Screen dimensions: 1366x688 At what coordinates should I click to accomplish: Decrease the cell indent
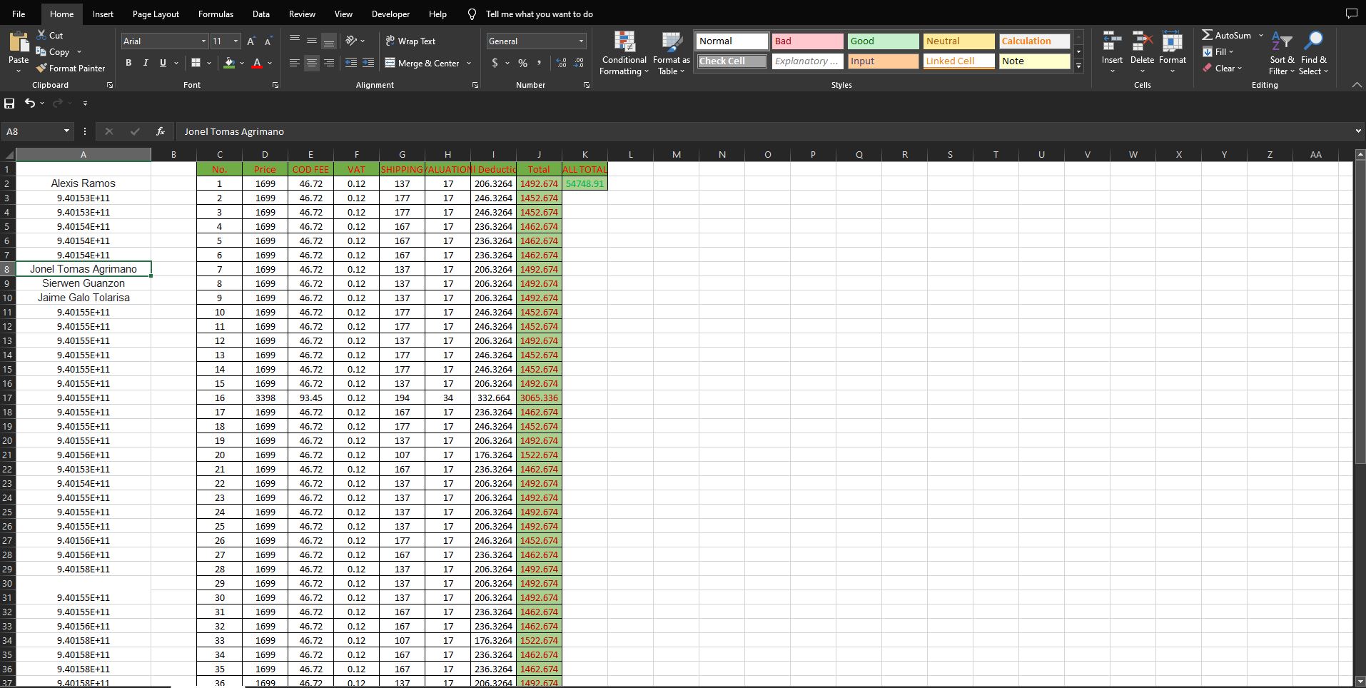point(351,63)
